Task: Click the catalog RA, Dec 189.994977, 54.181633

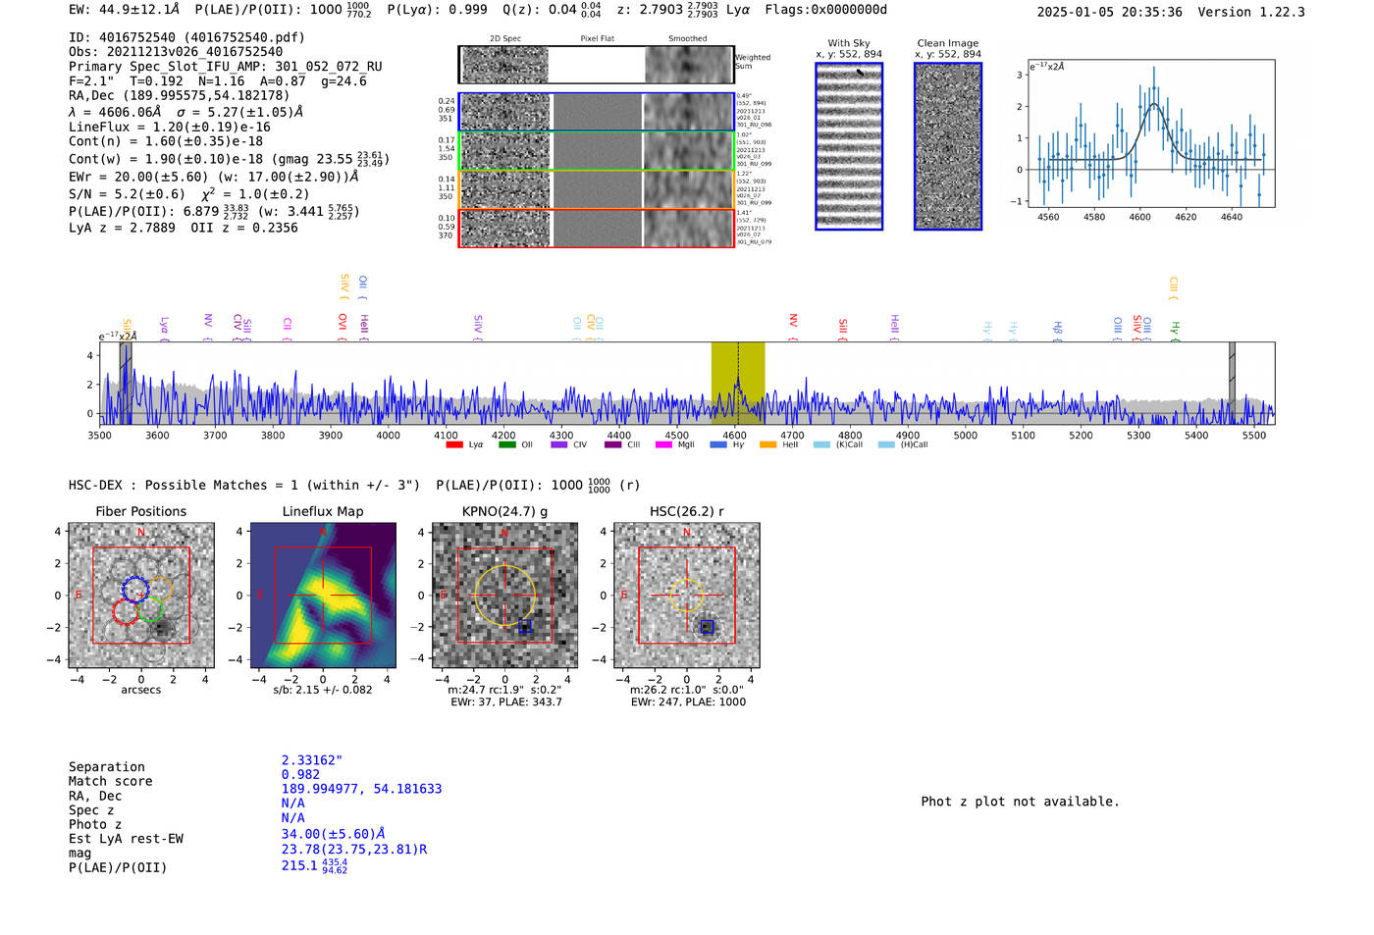Action: tap(361, 789)
